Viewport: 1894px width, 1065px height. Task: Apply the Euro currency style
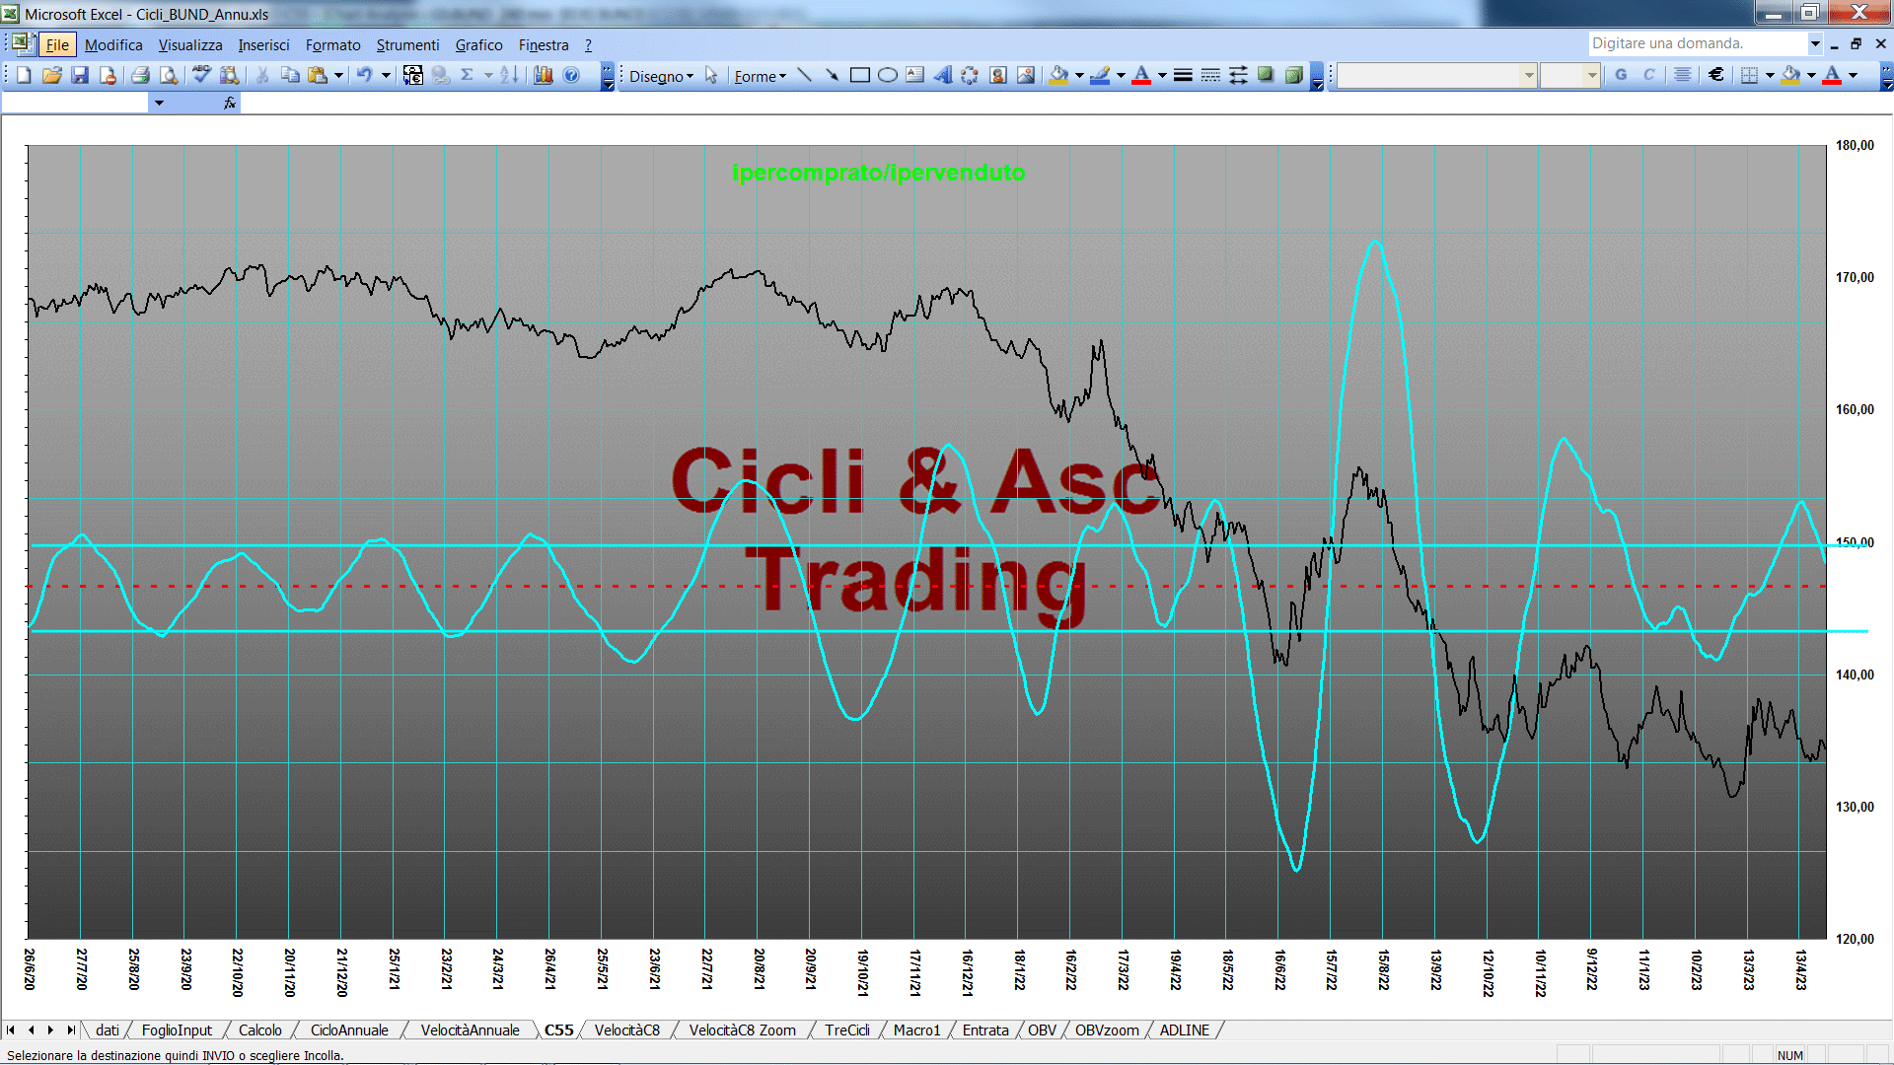[1716, 75]
